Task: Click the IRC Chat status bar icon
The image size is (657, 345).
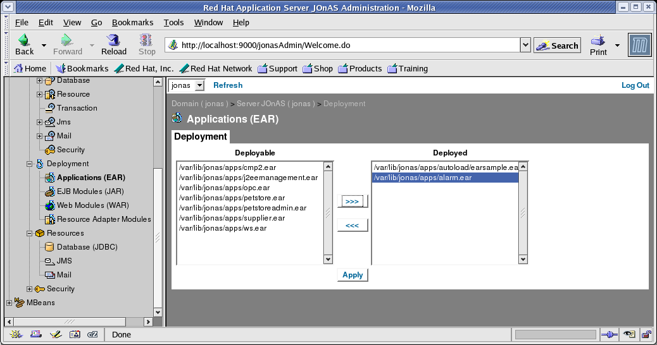Action: click(92, 334)
